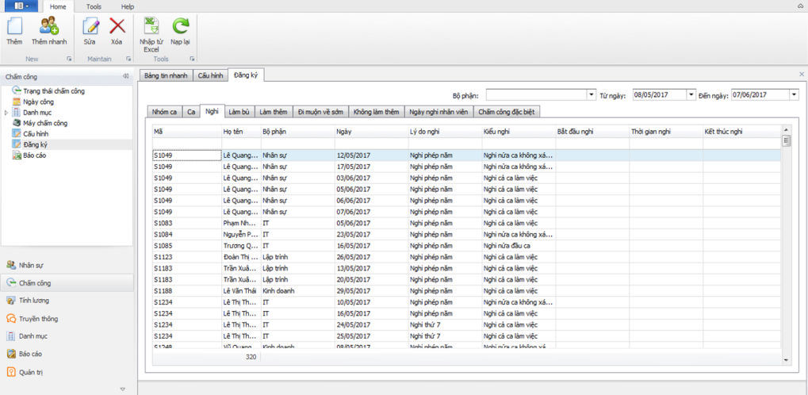Click the 24/05/2017 Nghỉ thứ 7 cell
Screen dimensions: 808x395
(445, 325)
